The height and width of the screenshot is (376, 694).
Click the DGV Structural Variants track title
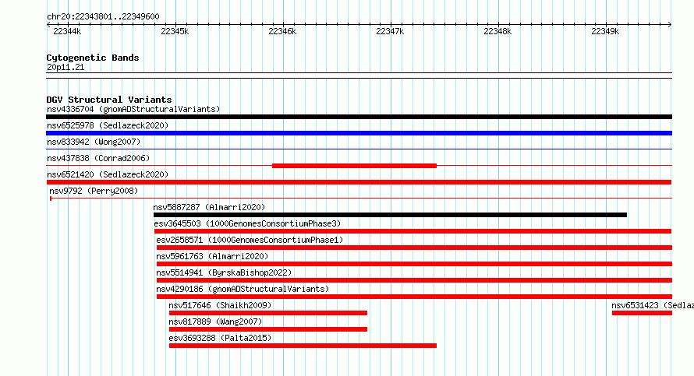point(109,100)
